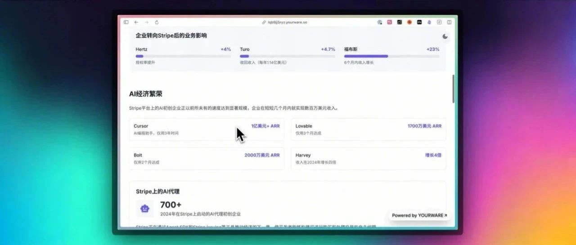Click the 福布斯 progress bar

click(x=392, y=56)
